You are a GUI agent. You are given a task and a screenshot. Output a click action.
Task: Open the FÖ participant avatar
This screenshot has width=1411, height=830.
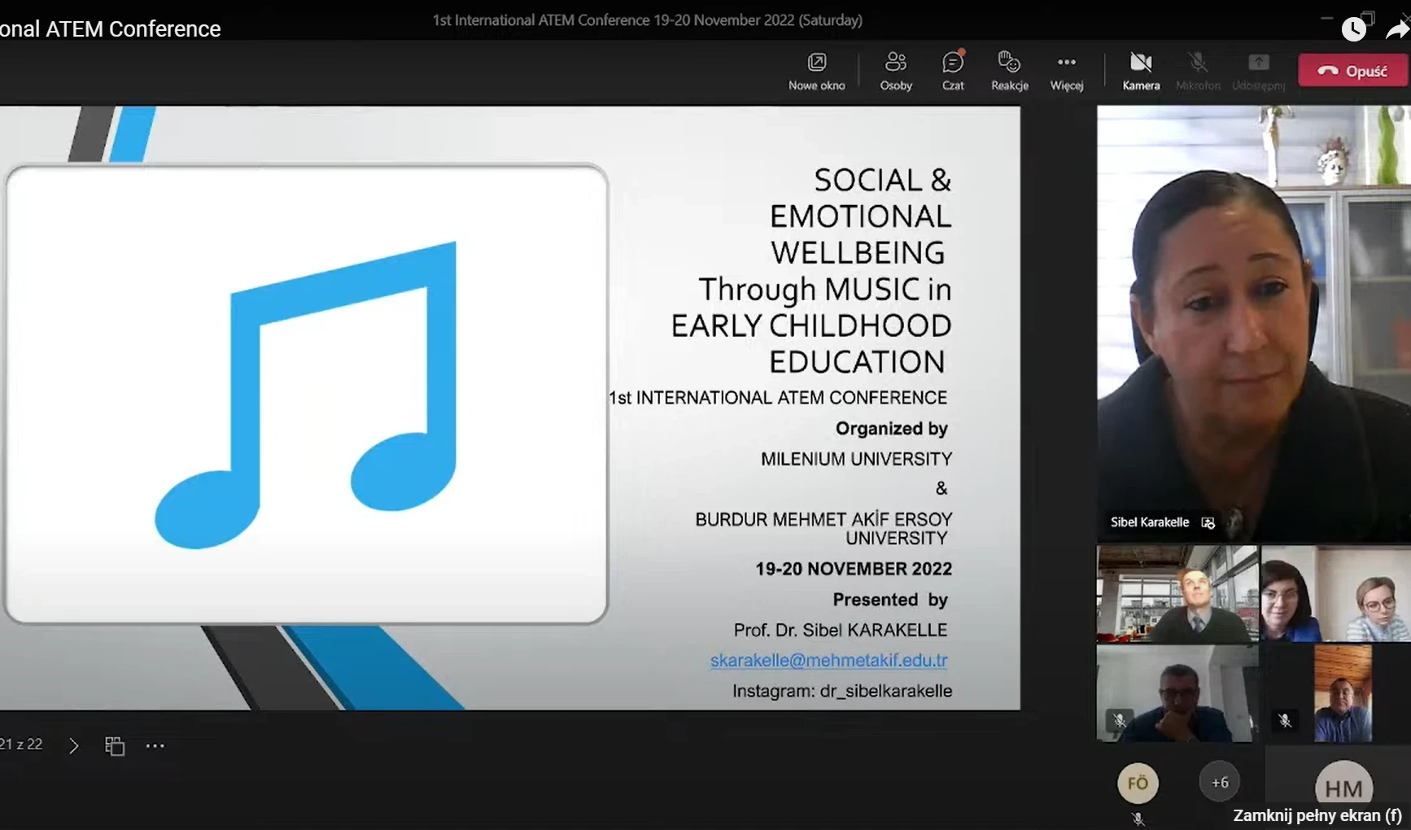tap(1138, 783)
